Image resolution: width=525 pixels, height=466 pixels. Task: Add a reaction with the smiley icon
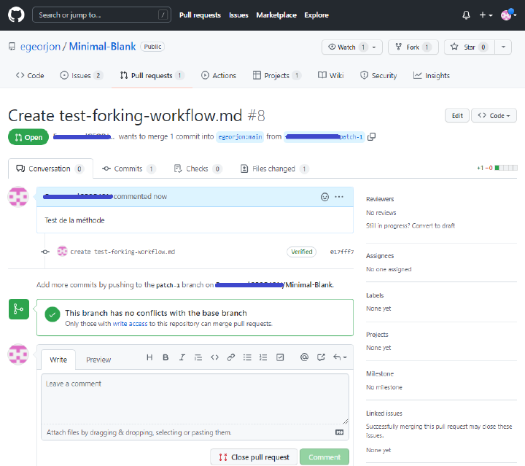(324, 197)
